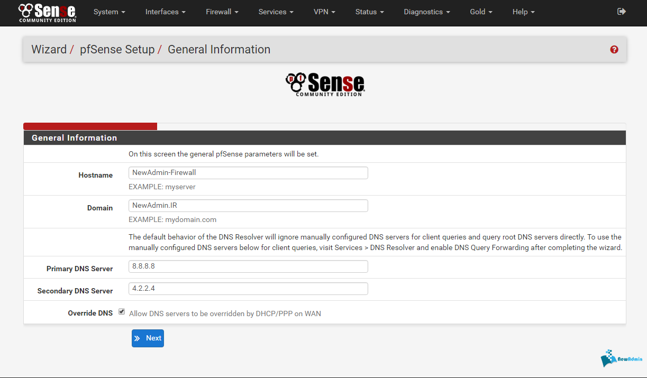Open the Interfaces dropdown menu
647x378 pixels.
click(166, 12)
